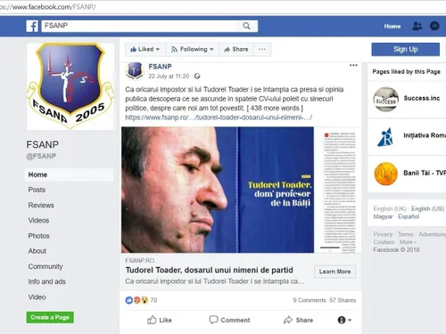This screenshot has width=446, height=334.
Task: Open friend requests icon in header
Action: 417,26
